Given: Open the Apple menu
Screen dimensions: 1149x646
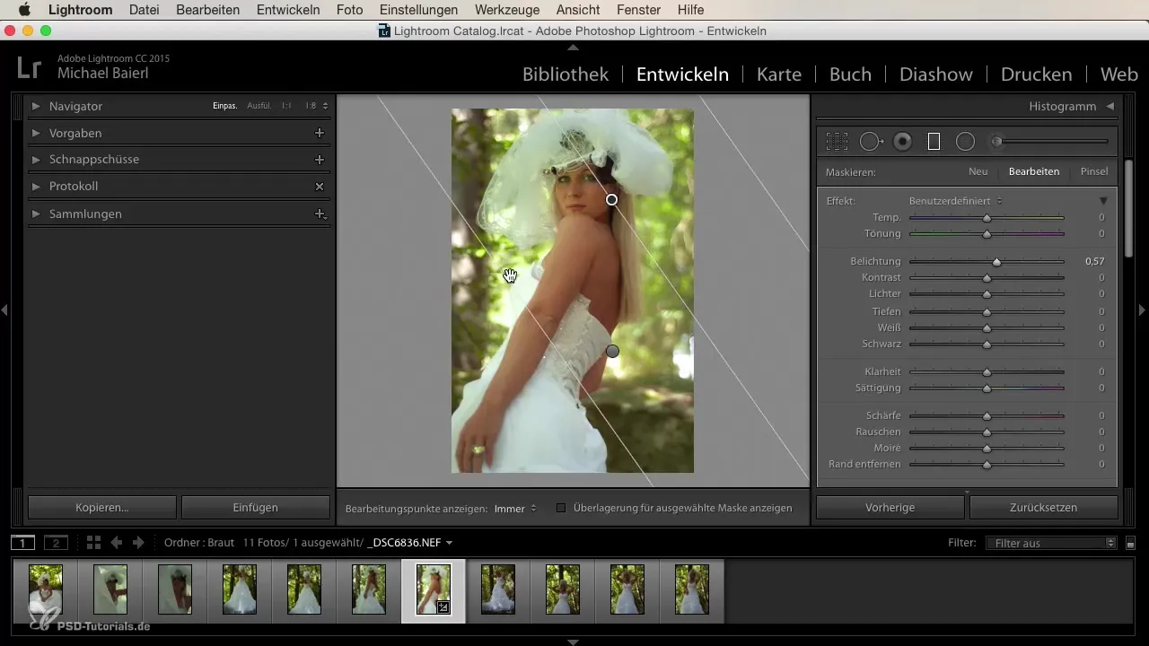Looking at the screenshot, I should point(24,10).
